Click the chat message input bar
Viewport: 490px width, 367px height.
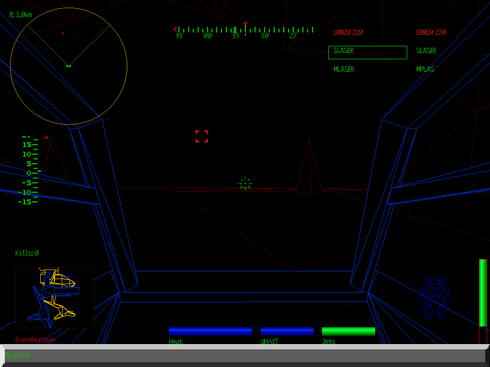245,356
